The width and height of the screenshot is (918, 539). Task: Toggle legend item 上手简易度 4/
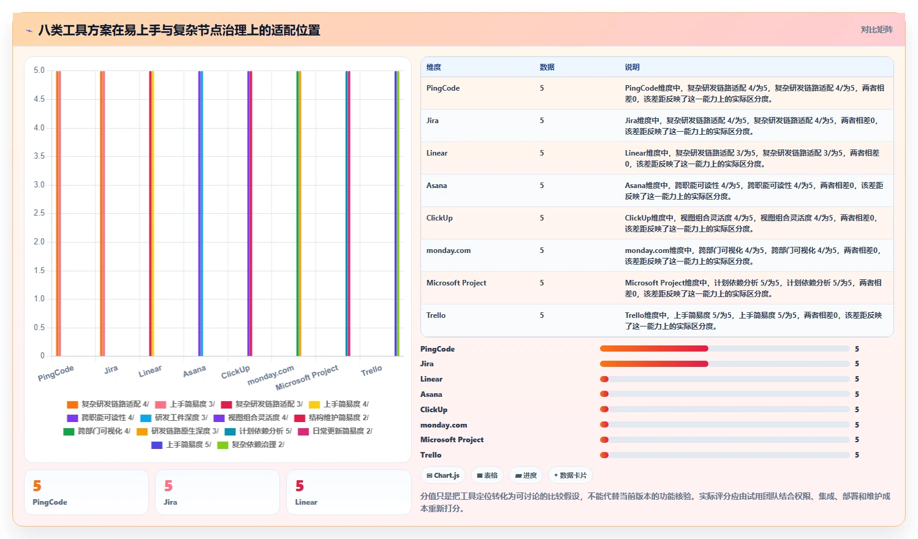(339, 404)
